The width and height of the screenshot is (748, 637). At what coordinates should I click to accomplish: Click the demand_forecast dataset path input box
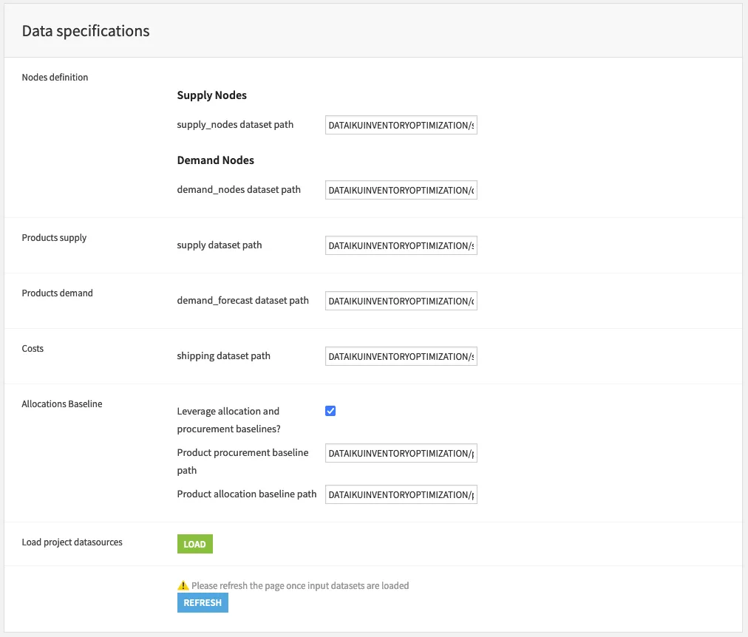click(401, 301)
